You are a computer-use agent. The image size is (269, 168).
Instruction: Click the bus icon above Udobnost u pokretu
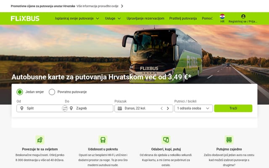coord(103,140)
